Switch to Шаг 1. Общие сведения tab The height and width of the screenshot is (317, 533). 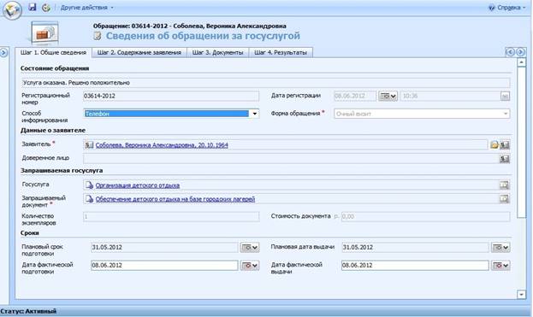pos(53,53)
